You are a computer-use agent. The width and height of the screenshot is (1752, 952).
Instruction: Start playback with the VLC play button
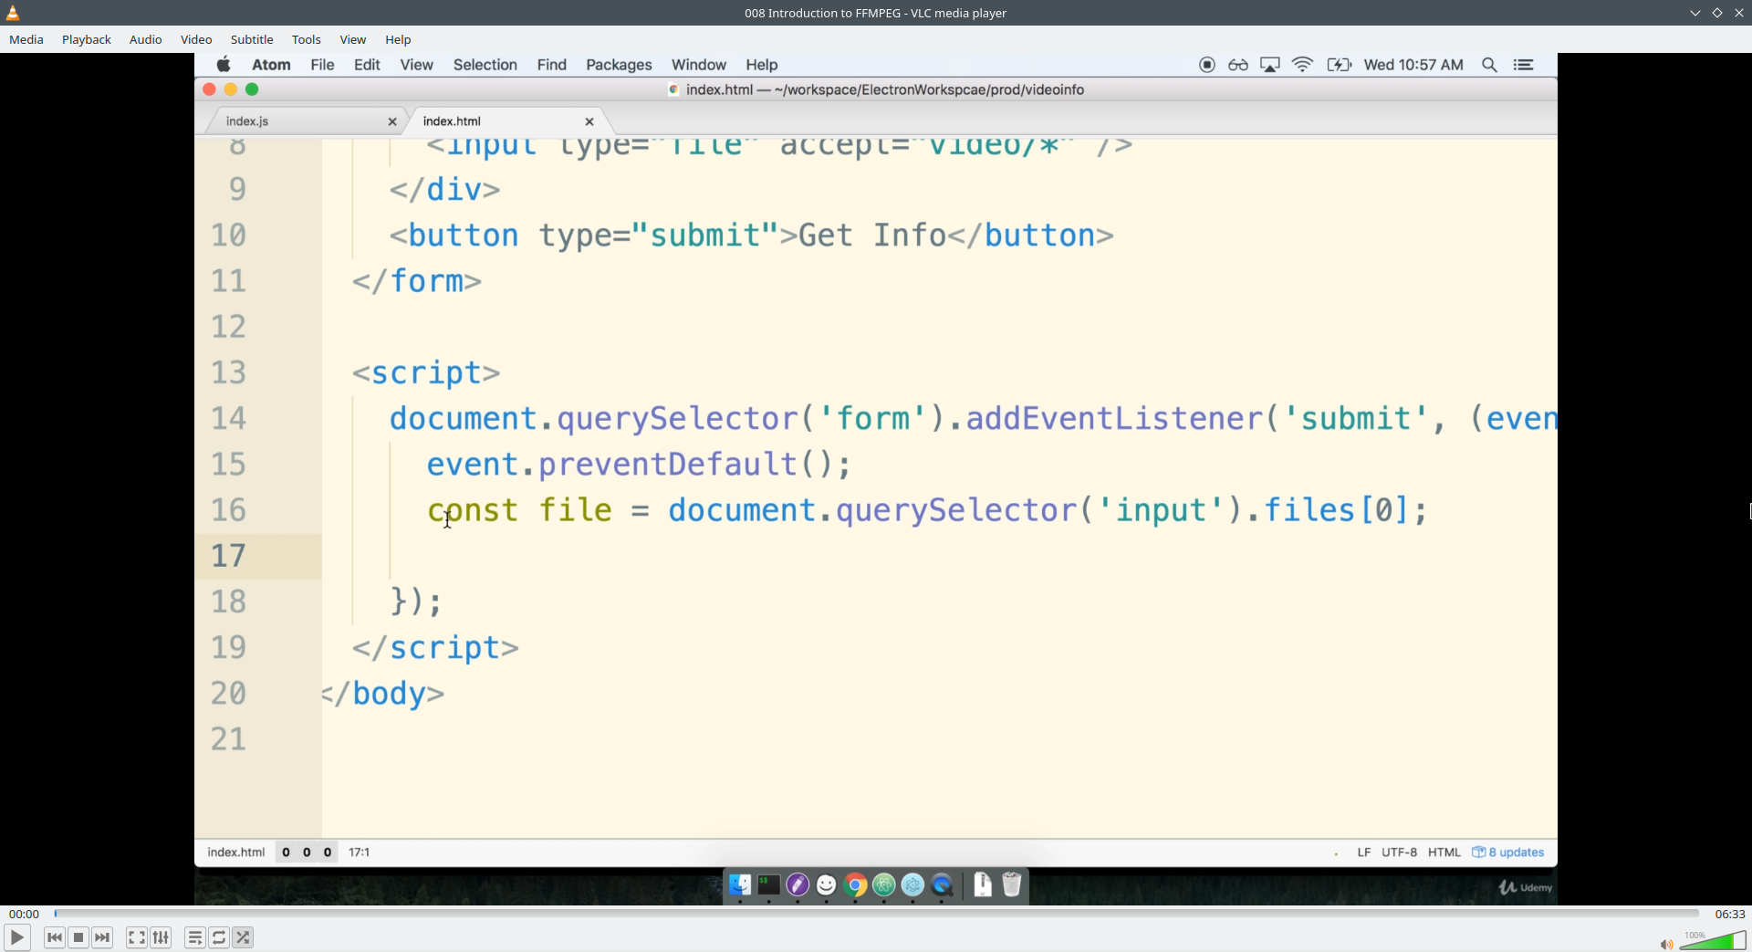tap(16, 937)
